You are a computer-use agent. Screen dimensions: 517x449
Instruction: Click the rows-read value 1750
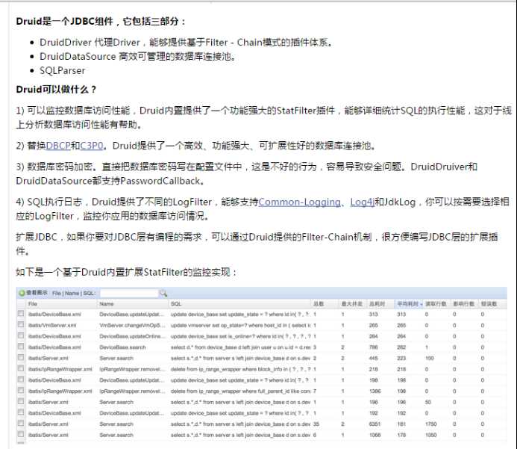click(431, 424)
